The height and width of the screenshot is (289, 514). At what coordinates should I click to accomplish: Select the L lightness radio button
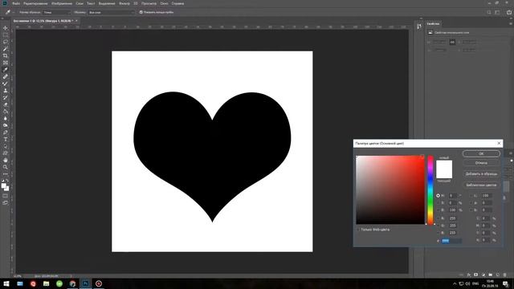click(471, 195)
